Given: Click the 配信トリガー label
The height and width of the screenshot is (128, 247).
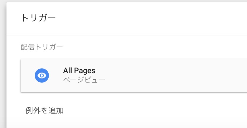Looking at the screenshot, I should click(42, 47).
